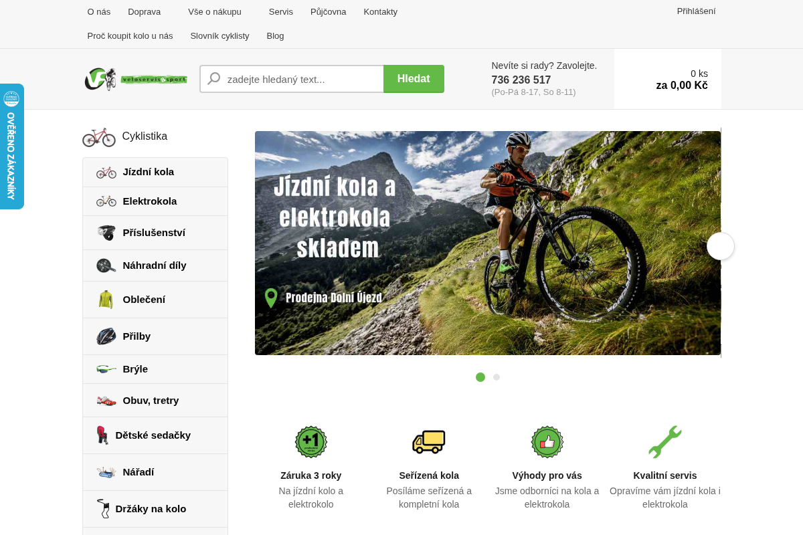Click the Oblečení yellow jacket icon
This screenshot has width=803, height=535.
tap(106, 300)
